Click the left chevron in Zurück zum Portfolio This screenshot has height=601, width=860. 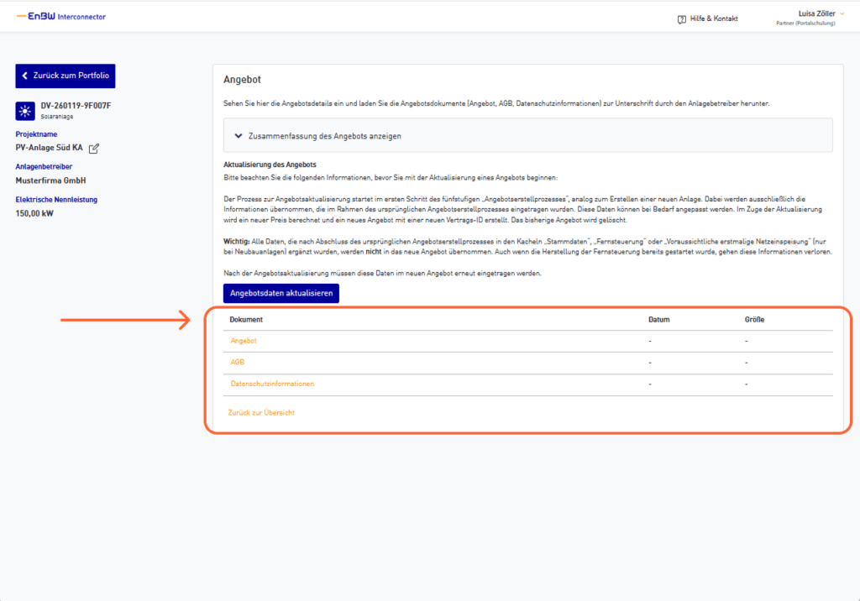point(25,76)
